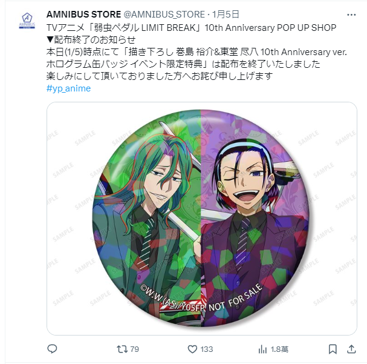
Task: Open the #yp_anime hashtag
Action: pyautogui.click(x=68, y=88)
